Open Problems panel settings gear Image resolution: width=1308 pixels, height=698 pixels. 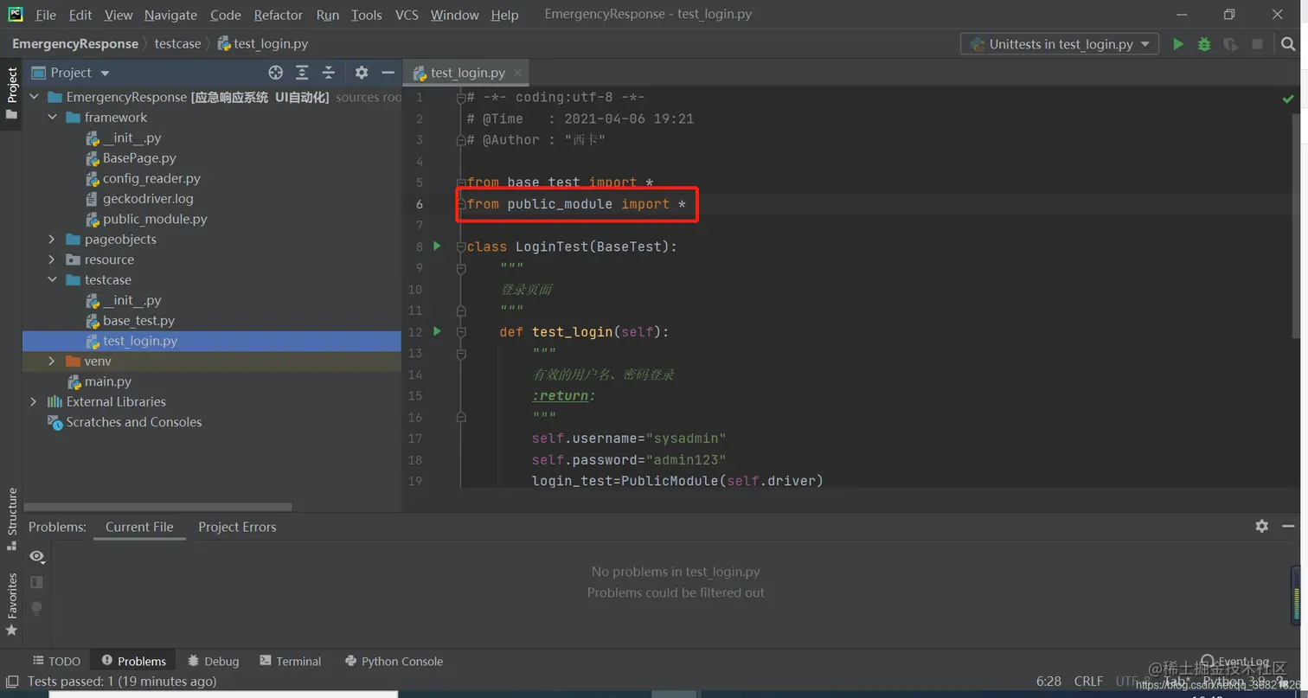tap(1262, 526)
